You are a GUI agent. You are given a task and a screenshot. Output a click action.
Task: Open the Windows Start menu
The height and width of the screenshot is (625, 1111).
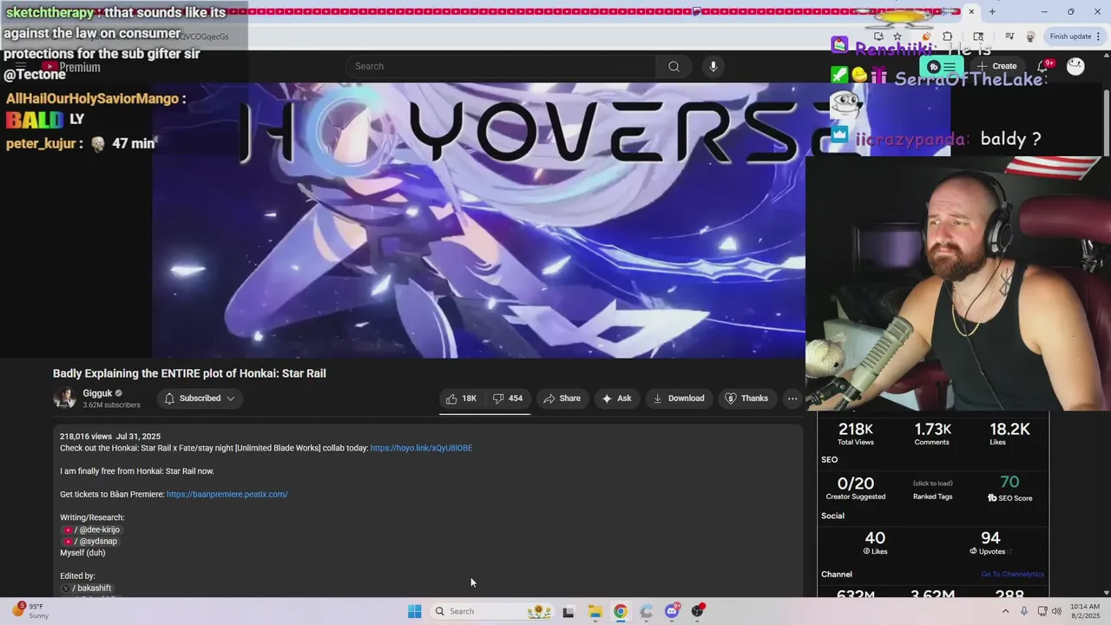[415, 611]
